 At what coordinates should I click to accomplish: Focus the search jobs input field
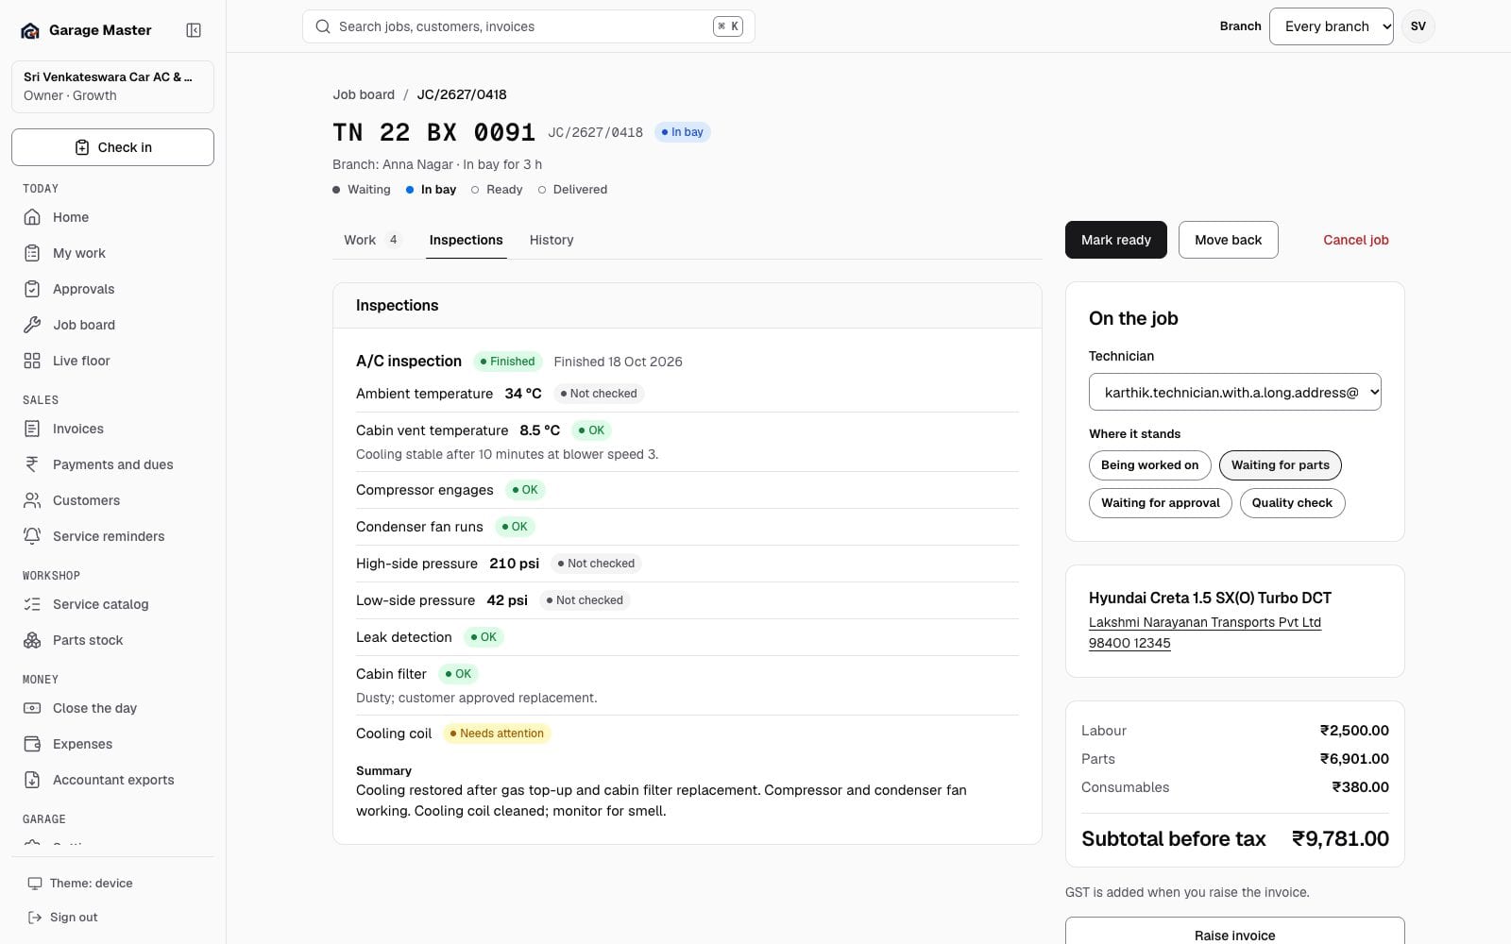pyautogui.click(x=528, y=26)
